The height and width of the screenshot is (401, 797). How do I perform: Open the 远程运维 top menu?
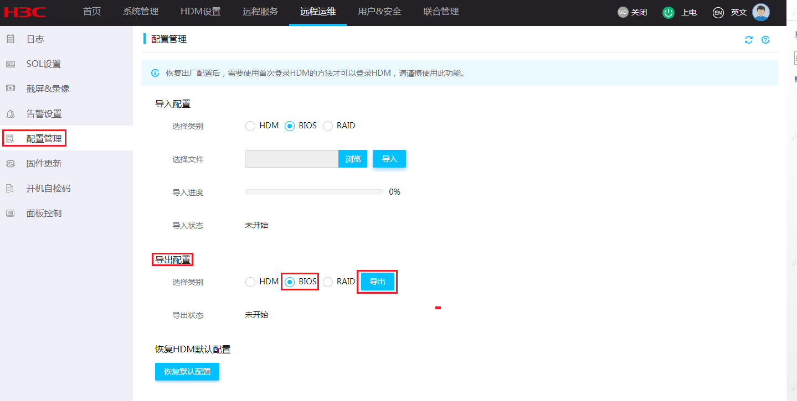pyautogui.click(x=318, y=12)
